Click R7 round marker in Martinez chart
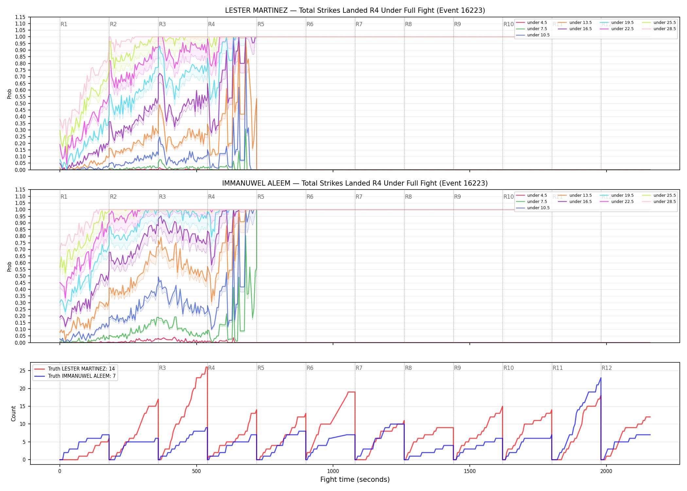The height and width of the screenshot is (491, 687). click(359, 24)
